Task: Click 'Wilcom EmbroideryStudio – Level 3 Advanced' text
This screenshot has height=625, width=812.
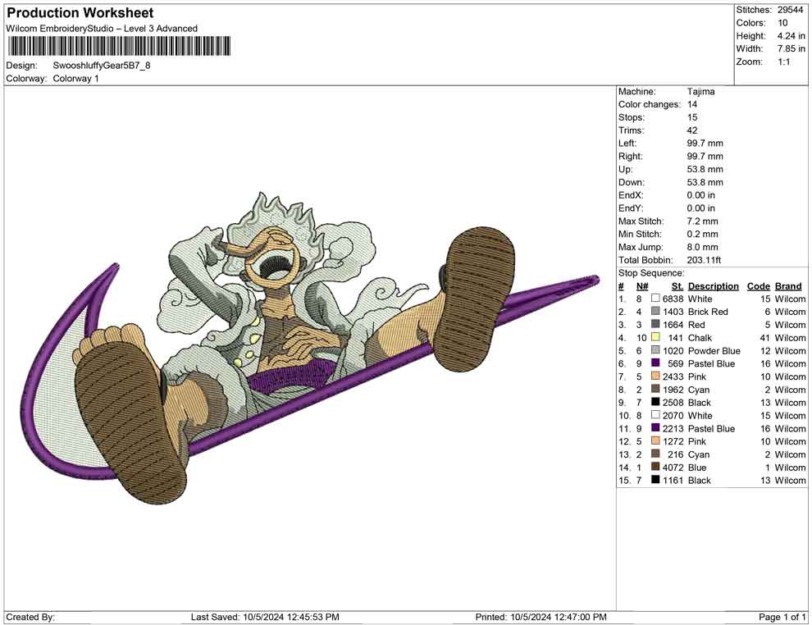Action: (x=102, y=29)
